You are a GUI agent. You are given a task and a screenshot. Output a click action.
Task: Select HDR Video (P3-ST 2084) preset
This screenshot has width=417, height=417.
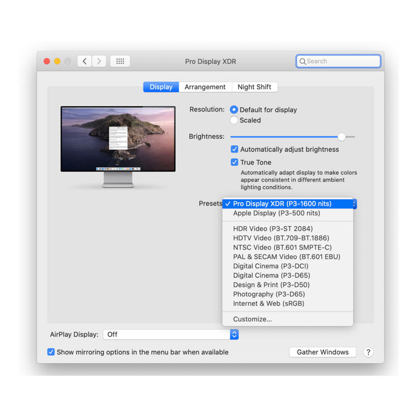(x=288, y=229)
